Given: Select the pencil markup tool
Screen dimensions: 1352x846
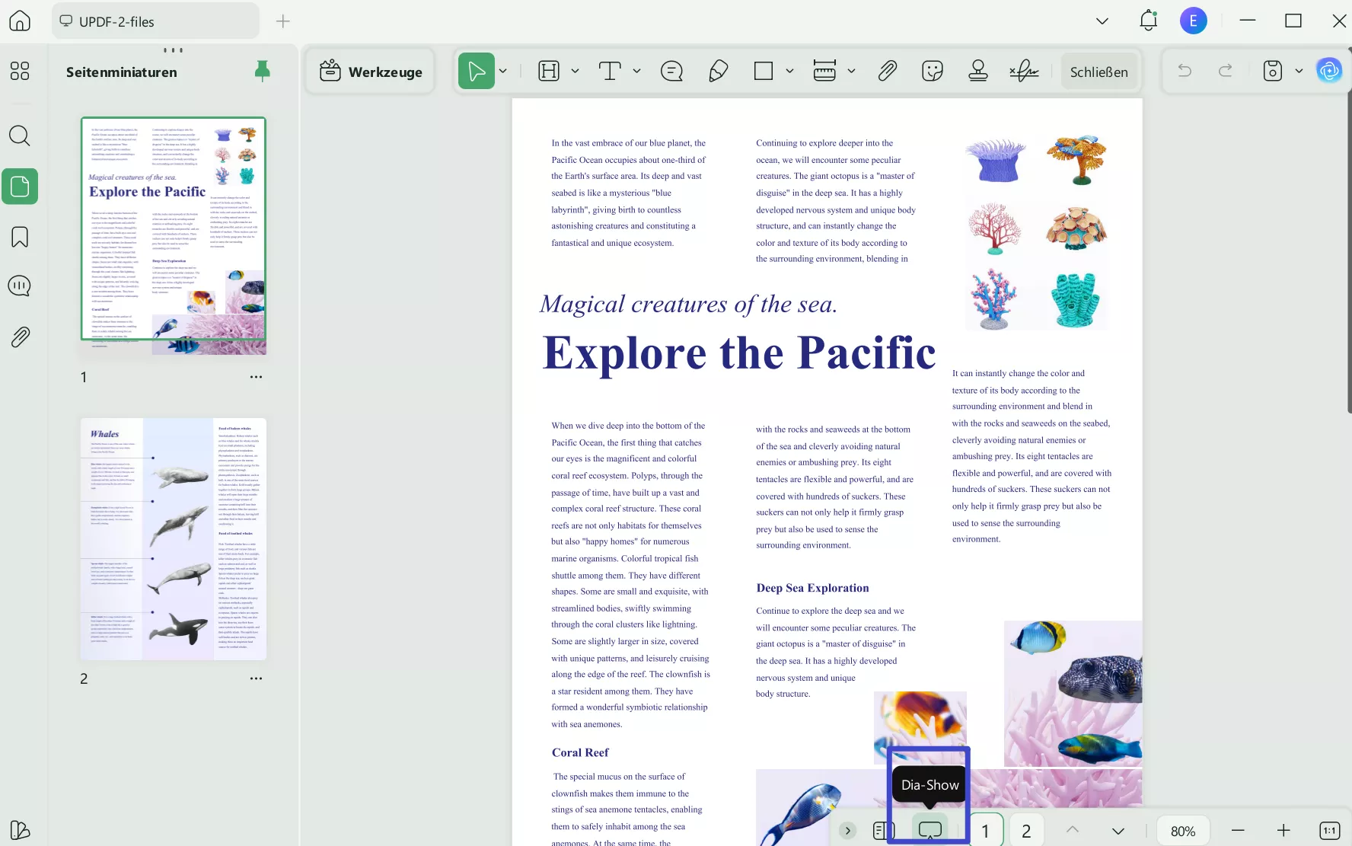Looking at the screenshot, I should [x=716, y=71].
